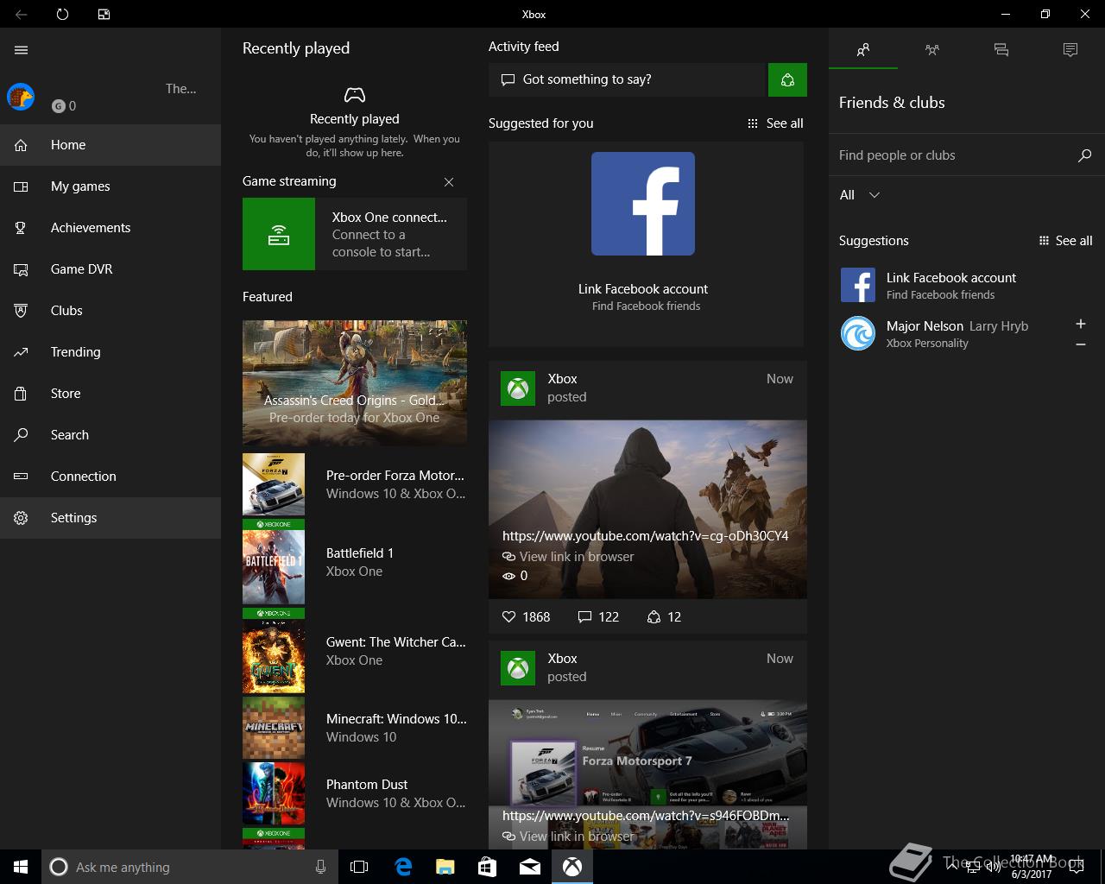Open Phantom Dust featured item

(355, 793)
